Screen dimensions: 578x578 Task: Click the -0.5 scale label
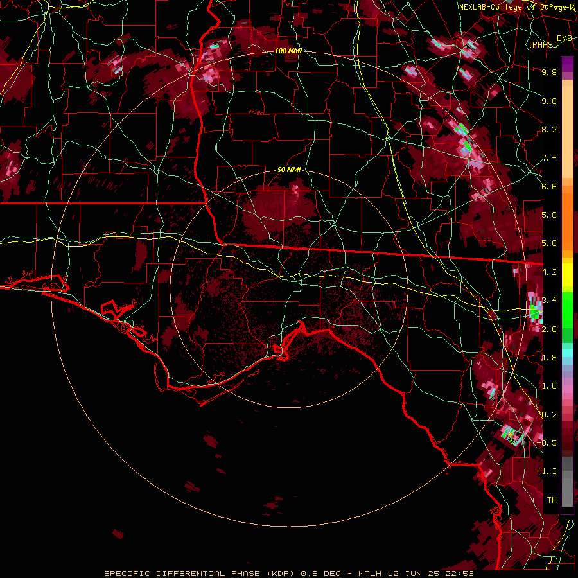[547, 443]
